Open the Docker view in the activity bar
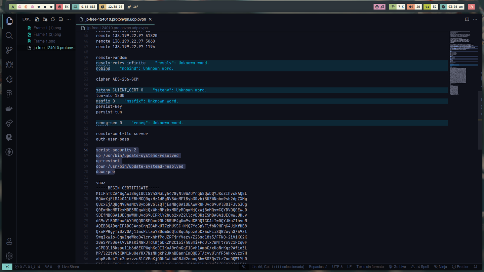Viewport: 484px width, 272px height. coord(9,108)
